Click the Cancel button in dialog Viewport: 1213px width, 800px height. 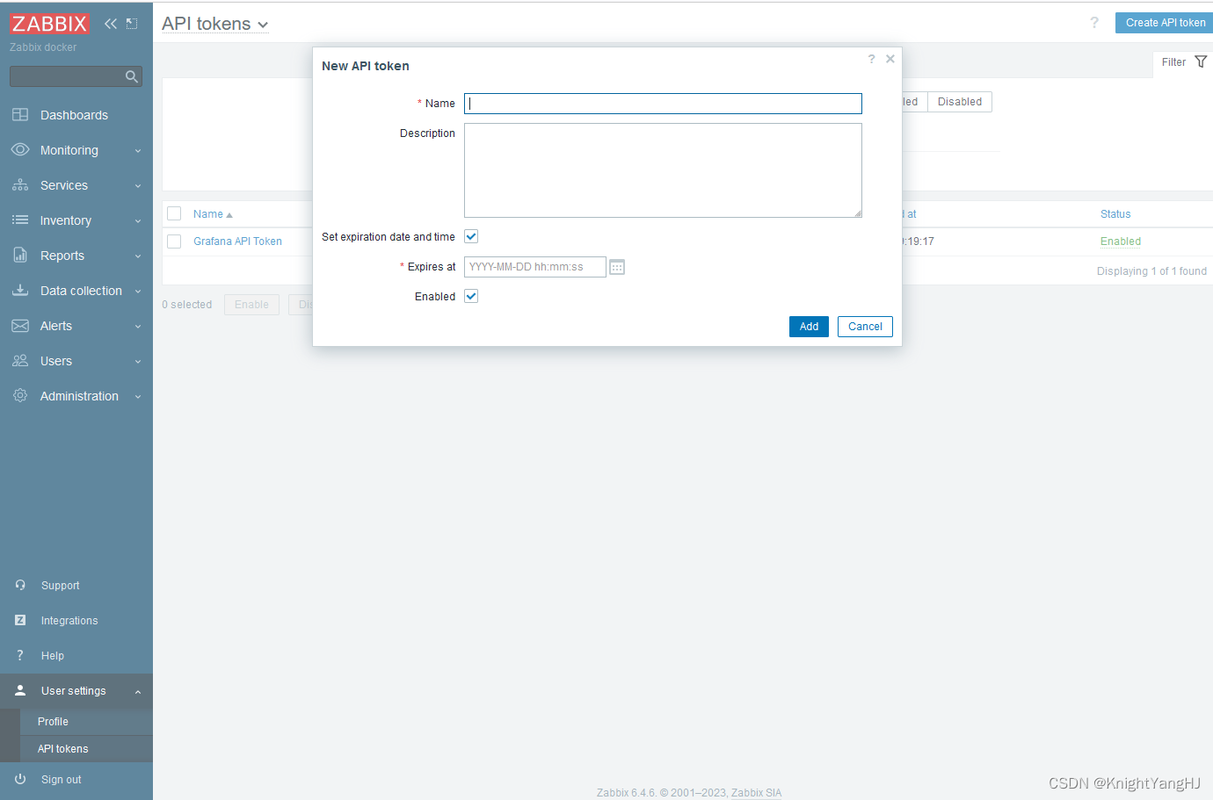click(x=865, y=327)
